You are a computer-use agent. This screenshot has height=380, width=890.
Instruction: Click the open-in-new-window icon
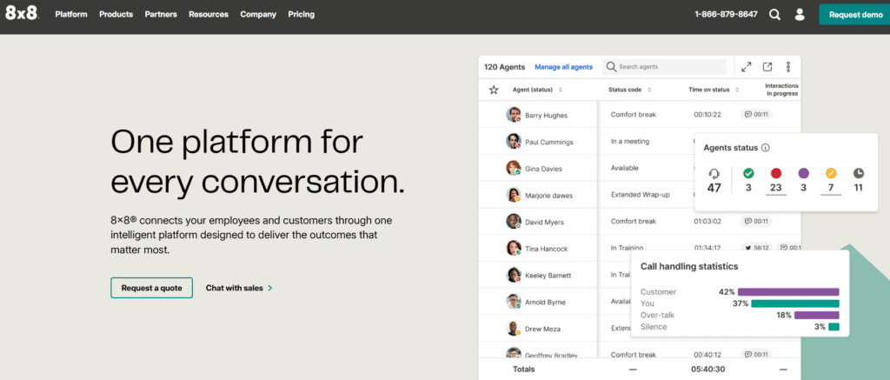(x=767, y=67)
